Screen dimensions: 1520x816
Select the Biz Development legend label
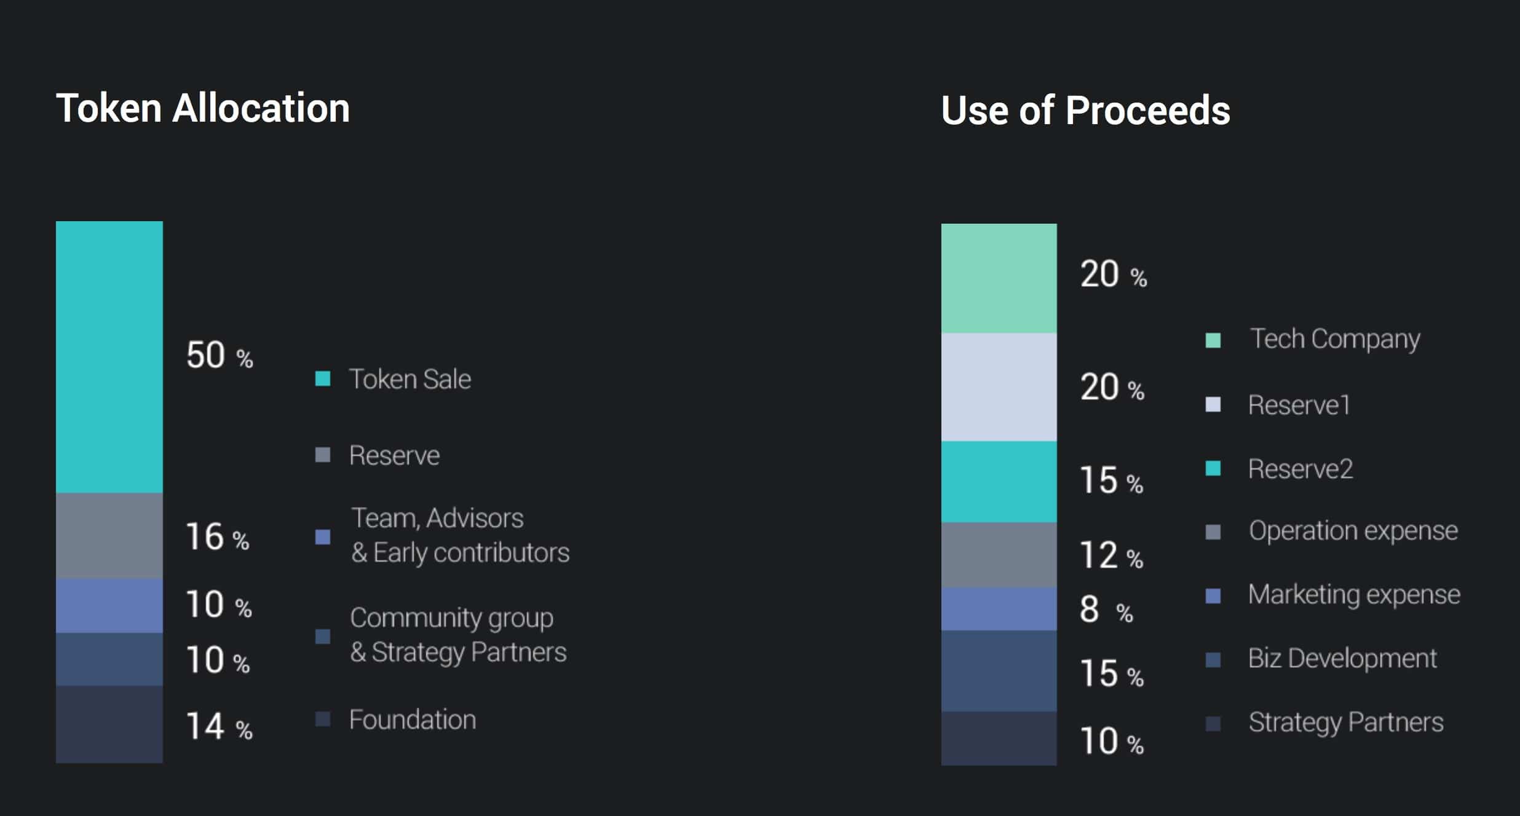1342,659
